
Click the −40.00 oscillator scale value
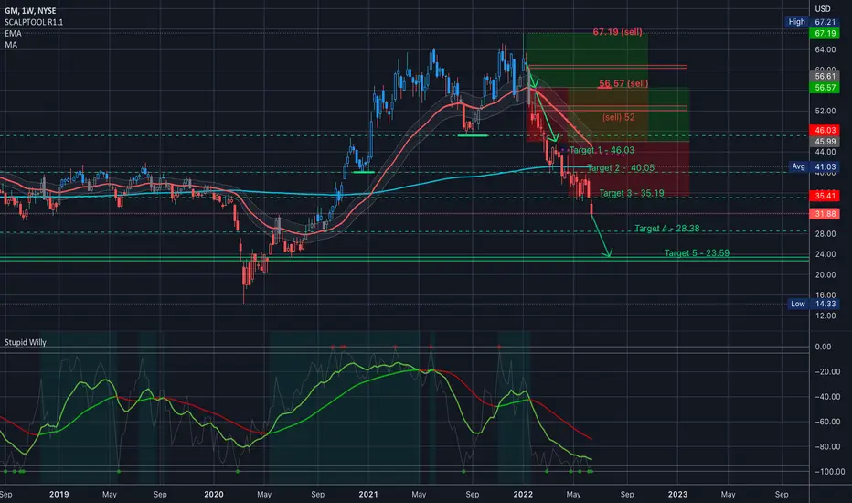tap(827, 396)
